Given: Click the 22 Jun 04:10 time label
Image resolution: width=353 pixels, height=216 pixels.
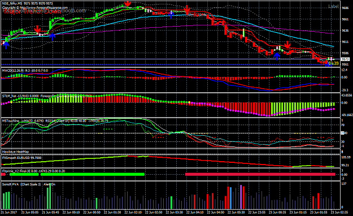Looking at the screenshot, I should coord(195,213).
